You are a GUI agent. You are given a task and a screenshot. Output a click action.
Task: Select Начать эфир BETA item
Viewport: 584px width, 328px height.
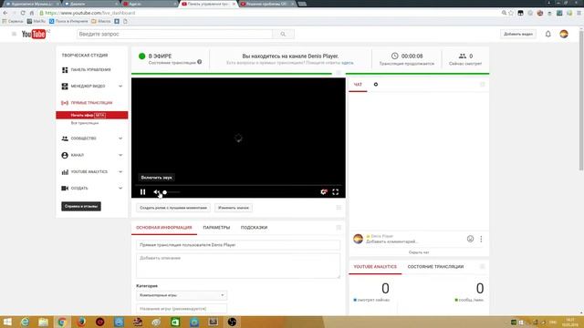(92, 116)
